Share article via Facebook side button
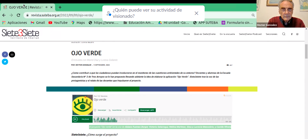The height and width of the screenshot is (139, 308). (x=5, y=55)
